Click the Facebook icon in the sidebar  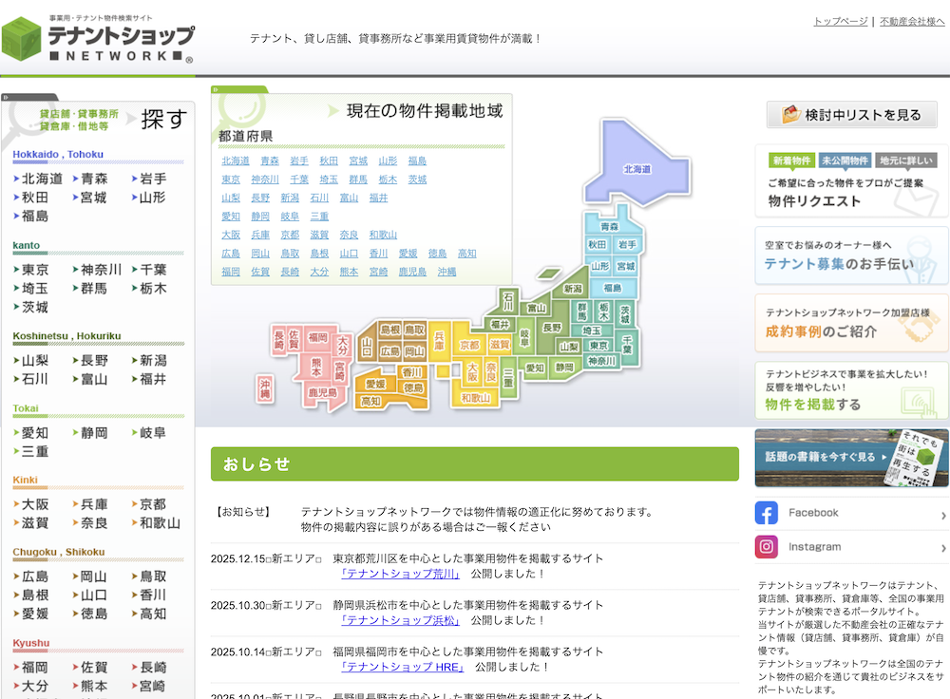point(767,512)
